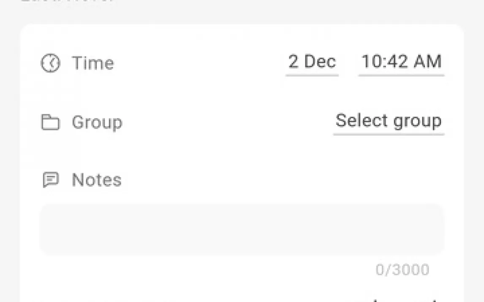Change the 10:42 AM time value
The width and height of the screenshot is (484, 302).
pos(401,62)
